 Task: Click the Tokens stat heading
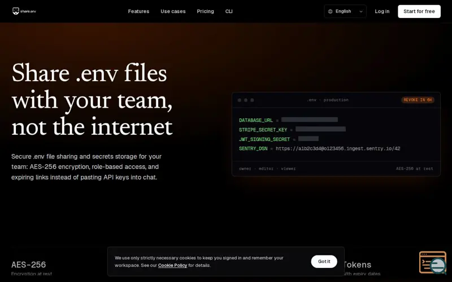pos(357,265)
